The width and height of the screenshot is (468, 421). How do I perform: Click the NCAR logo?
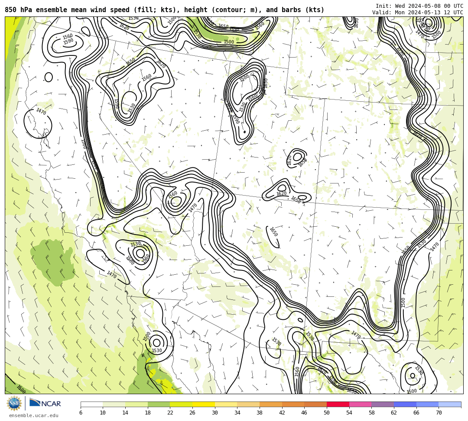point(45,403)
